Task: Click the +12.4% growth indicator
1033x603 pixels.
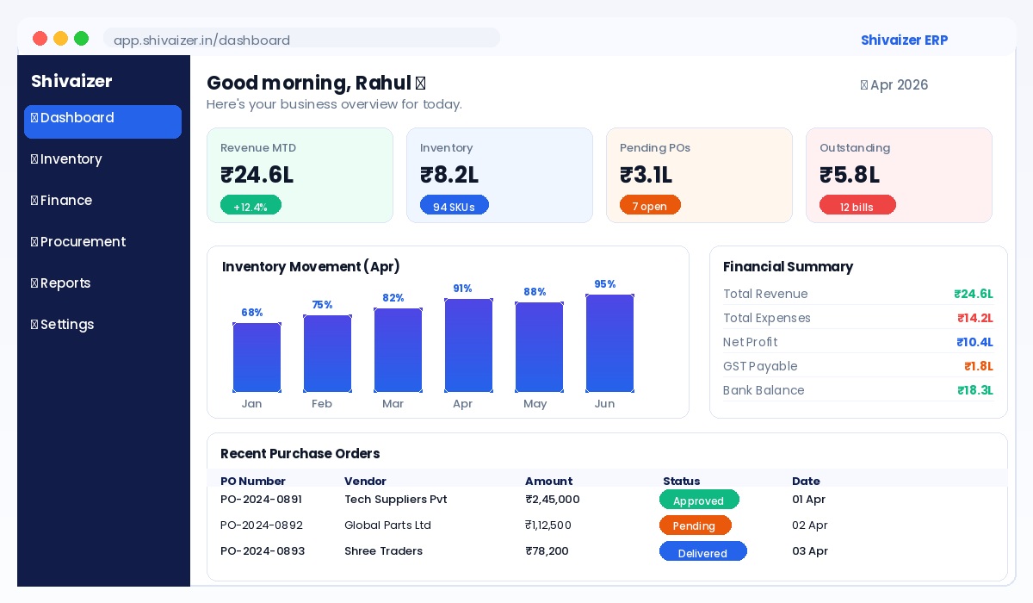Action: click(x=251, y=205)
